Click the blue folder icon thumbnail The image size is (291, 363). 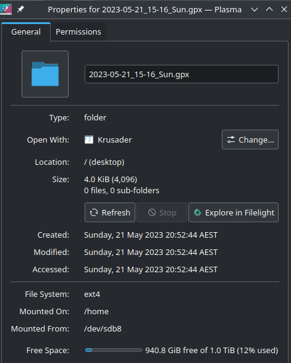45,74
